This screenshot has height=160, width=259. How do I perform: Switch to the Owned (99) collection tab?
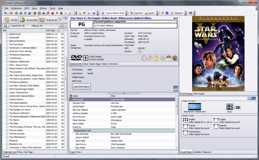(28, 20)
